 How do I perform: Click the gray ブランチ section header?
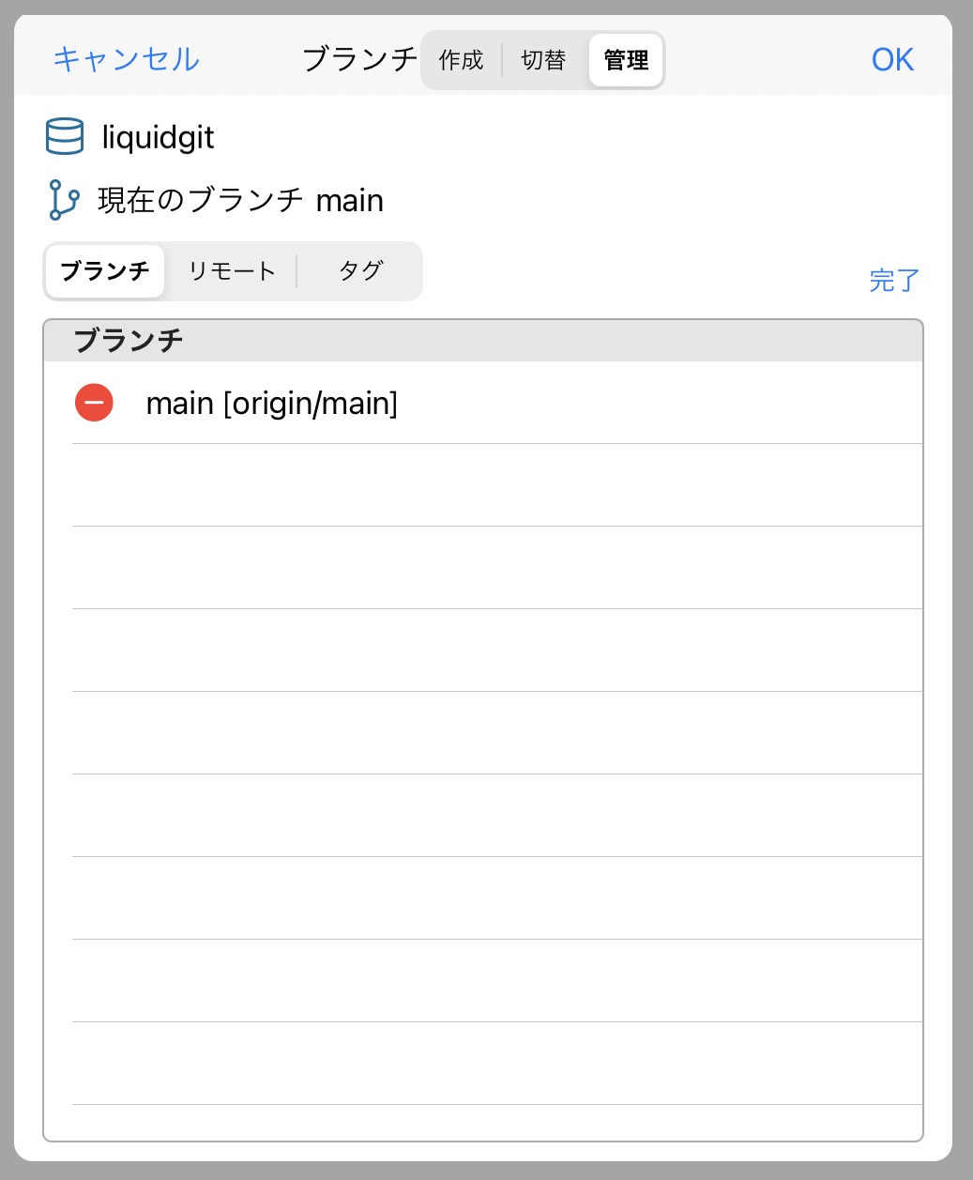[483, 340]
